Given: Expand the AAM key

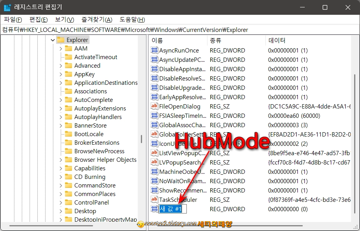Looking at the screenshot, I should coord(61,49).
